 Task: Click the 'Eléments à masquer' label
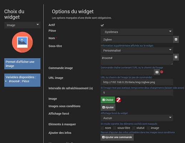coord(62,124)
